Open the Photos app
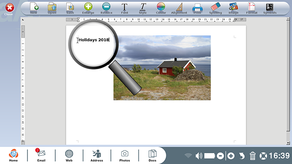The height and width of the screenshot is (164, 292). (124, 156)
